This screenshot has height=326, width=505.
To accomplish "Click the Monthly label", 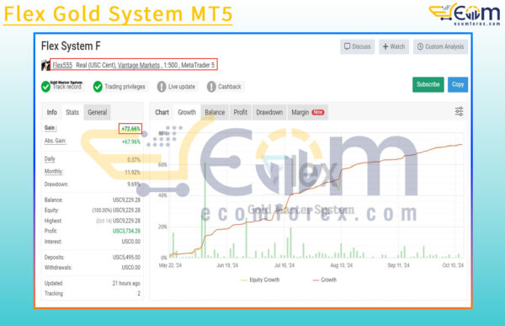I will [x=54, y=172].
